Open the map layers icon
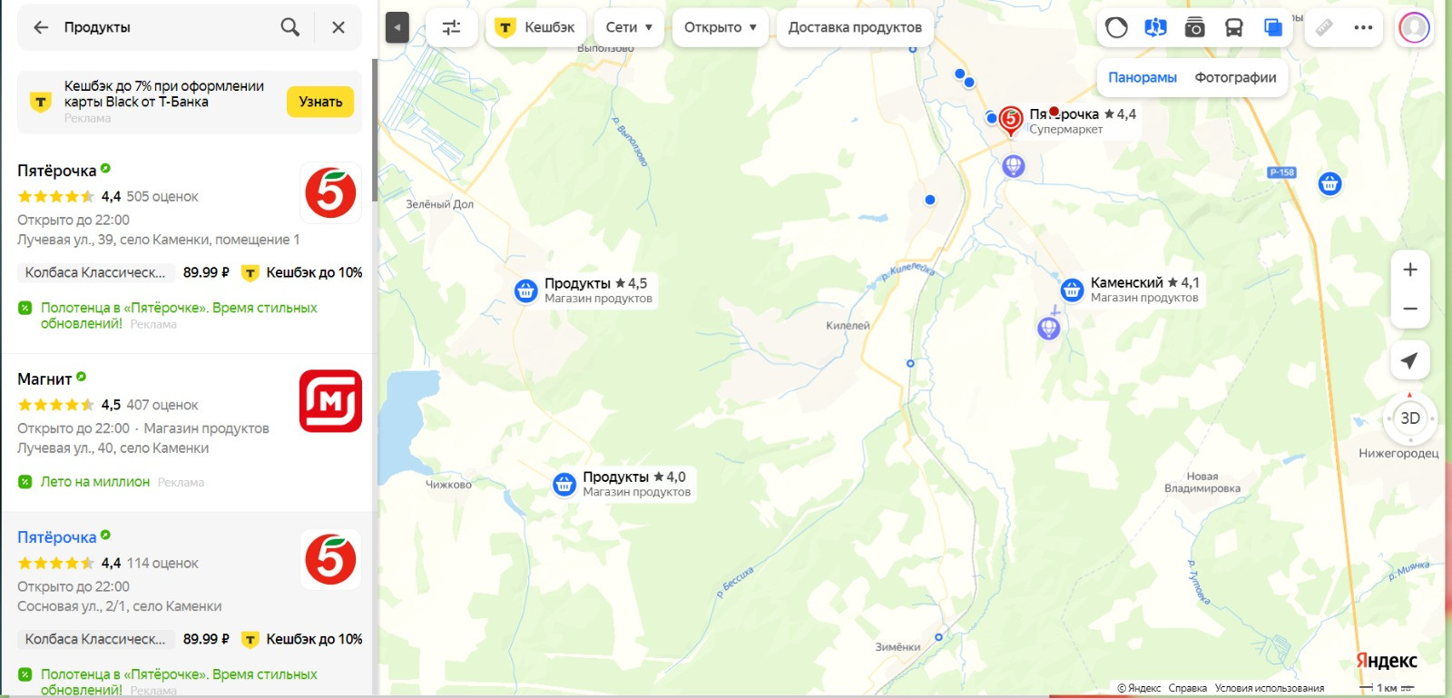 tap(1272, 28)
